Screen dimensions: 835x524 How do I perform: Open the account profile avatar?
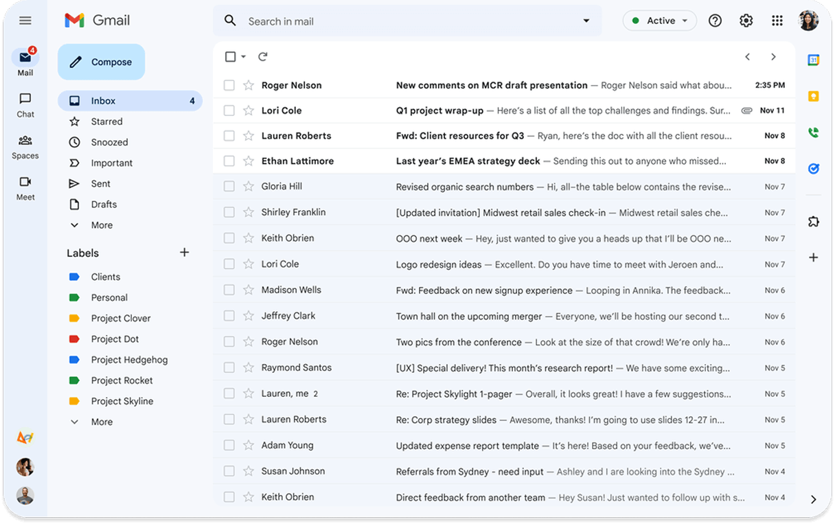tap(808, 21)
